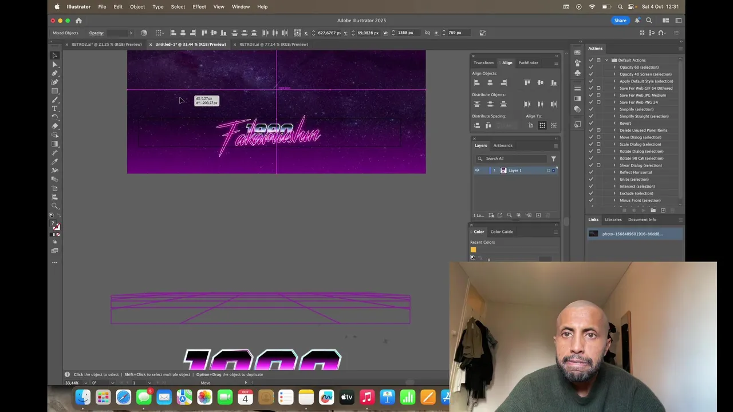Select the linked photo-1568489601916 thumbnail row
Viewport: 733px width, 412px height.
[x=635, y=233]
